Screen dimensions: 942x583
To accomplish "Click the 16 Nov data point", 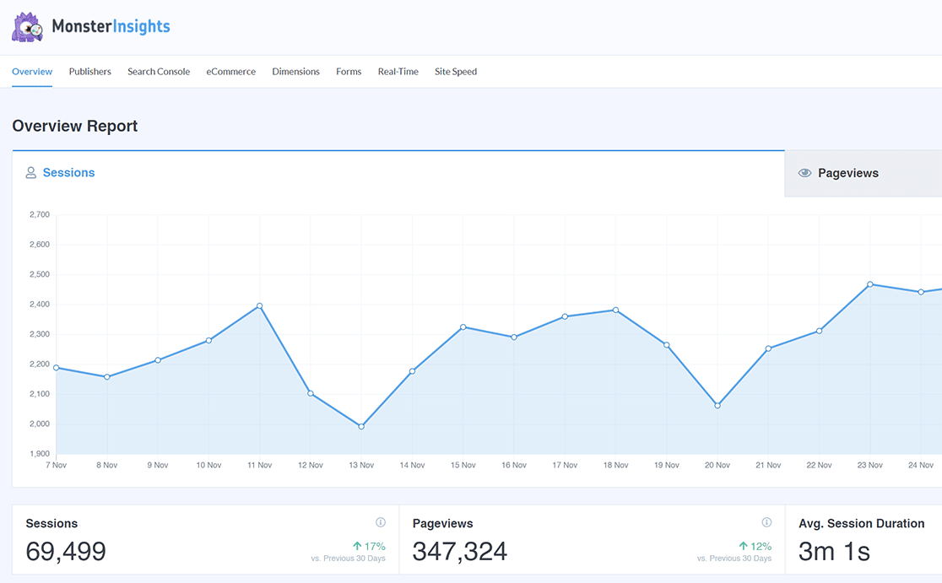I will pyautogui.click(x=514, y=337).
